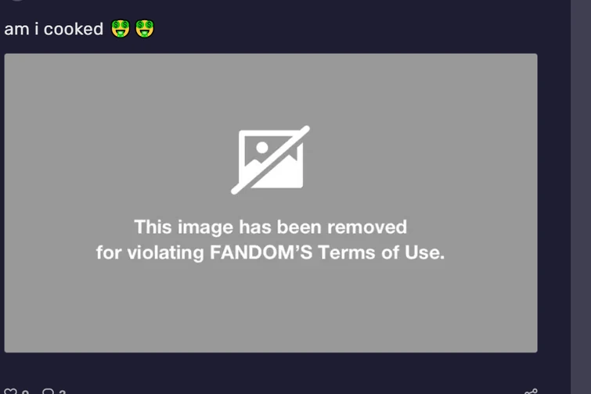Share the post using the share icon
The image size is (591, 394).
click(x=531, y=392)
